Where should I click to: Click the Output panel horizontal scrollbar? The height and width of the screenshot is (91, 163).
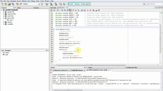68,90
